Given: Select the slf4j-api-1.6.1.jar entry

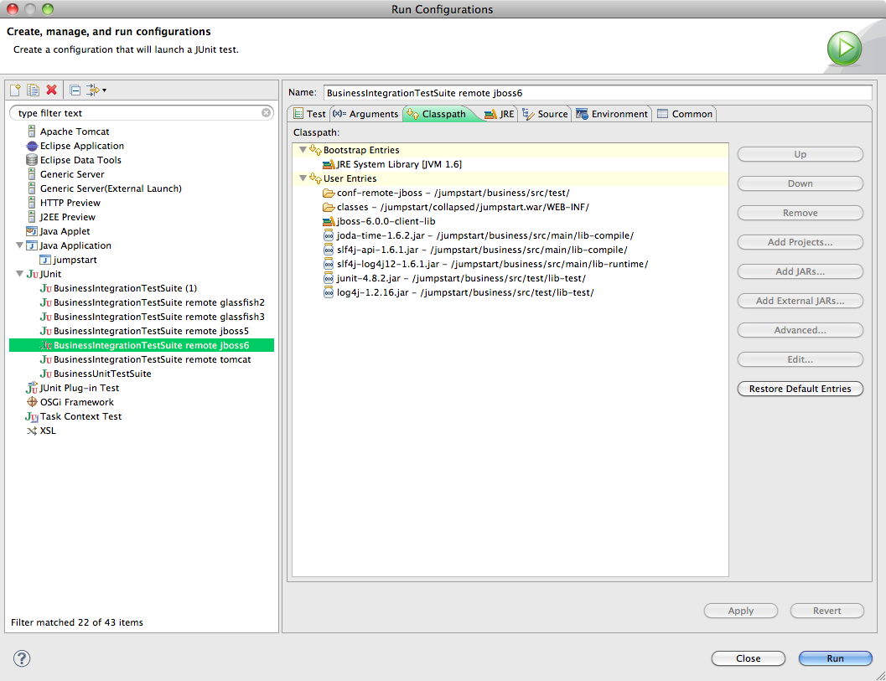Looking at the screenshot, I should point(475,250).
